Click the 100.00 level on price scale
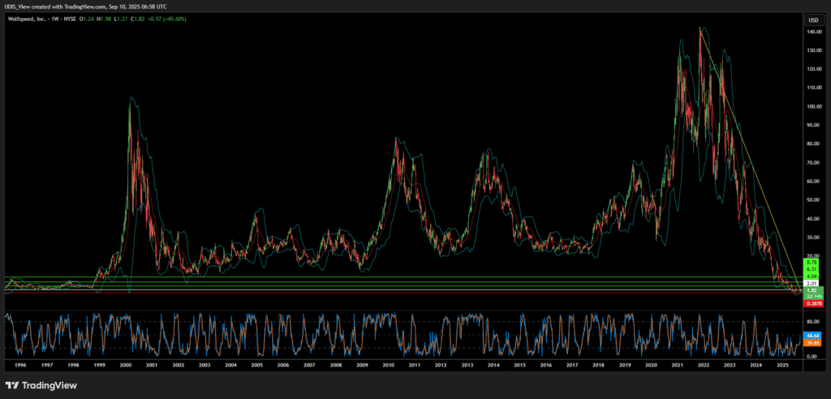 (x=812, y=107)
